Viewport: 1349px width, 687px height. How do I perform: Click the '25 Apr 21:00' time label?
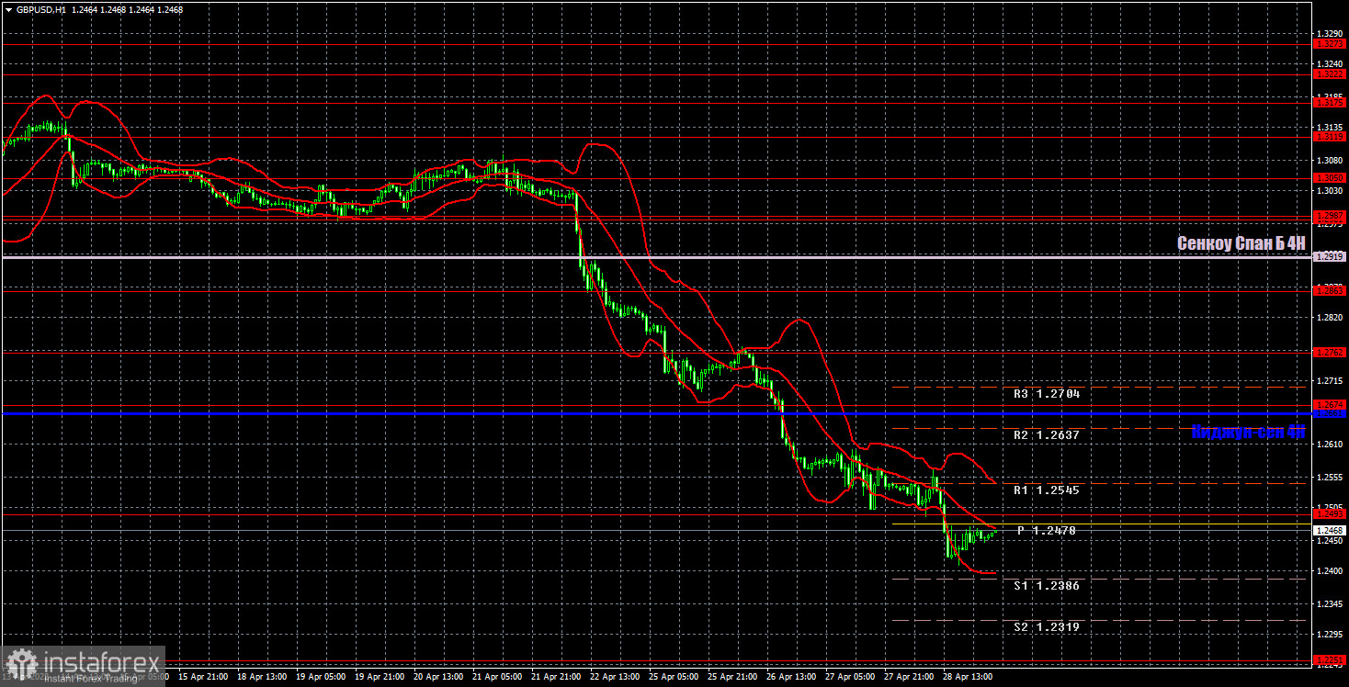pyautogui.click(x=734, y=677)
